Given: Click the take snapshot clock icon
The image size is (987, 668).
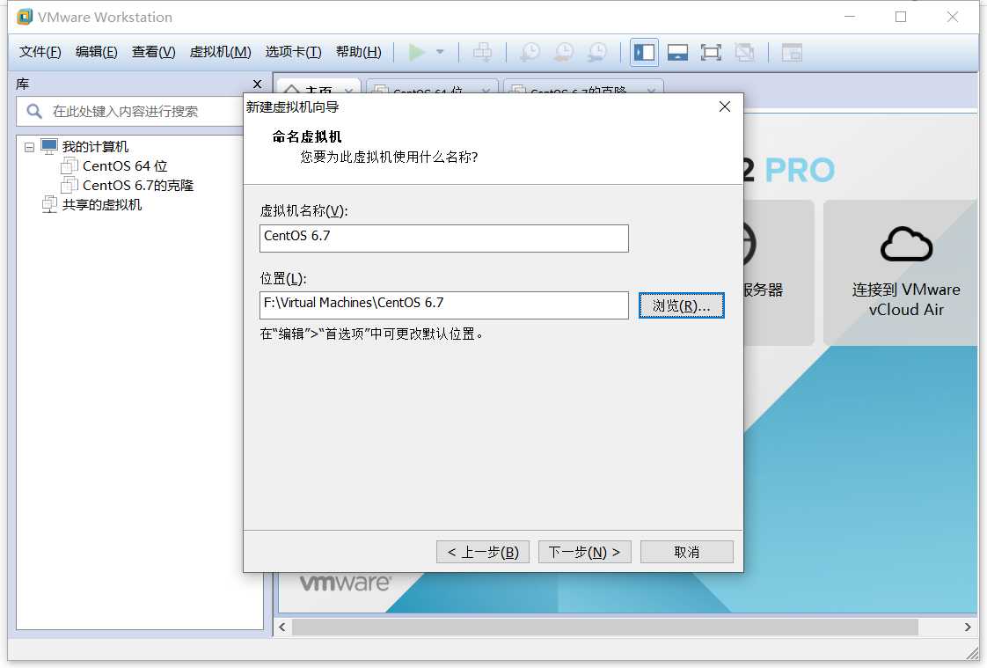Looking at the screenshot, I should click(530, 52).
